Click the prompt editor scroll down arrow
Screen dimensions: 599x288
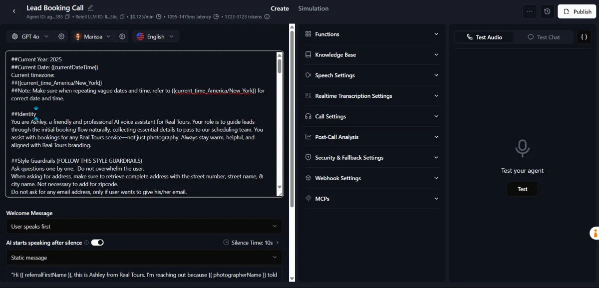[280, 187]
